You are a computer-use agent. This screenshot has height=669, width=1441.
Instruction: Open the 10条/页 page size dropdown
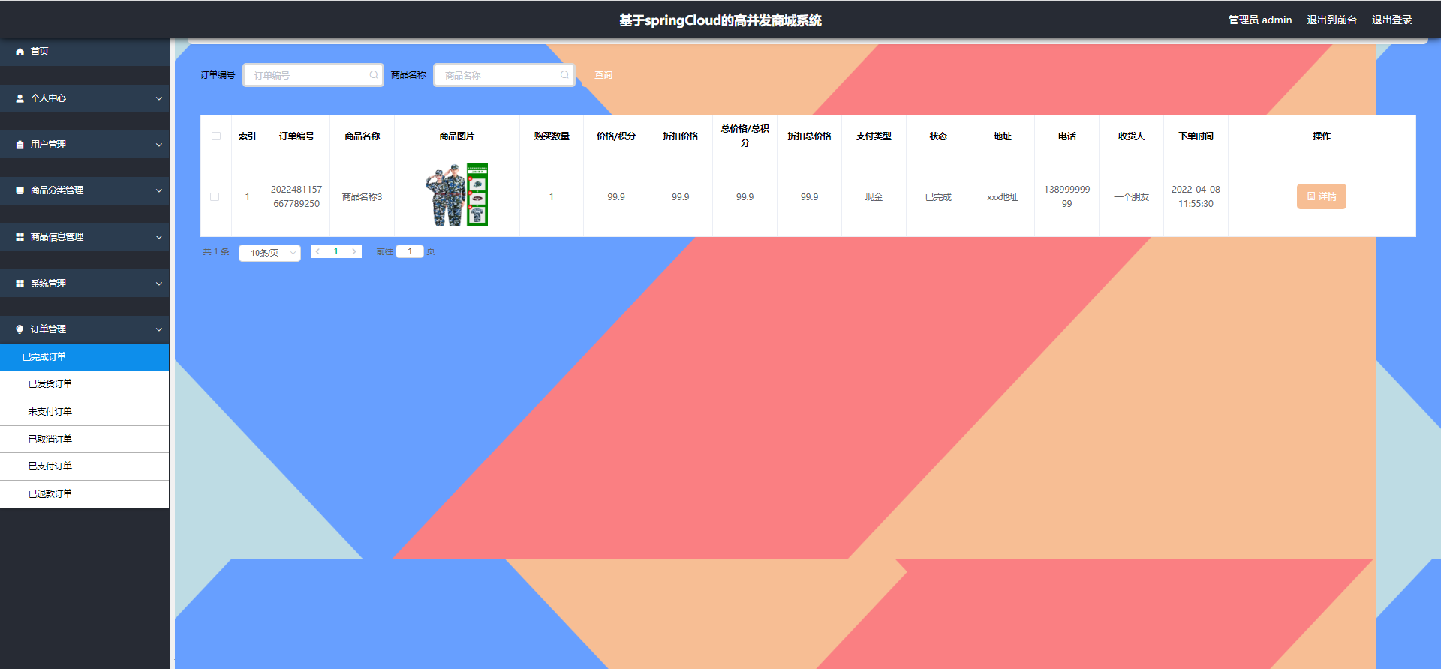click(269, 253)
